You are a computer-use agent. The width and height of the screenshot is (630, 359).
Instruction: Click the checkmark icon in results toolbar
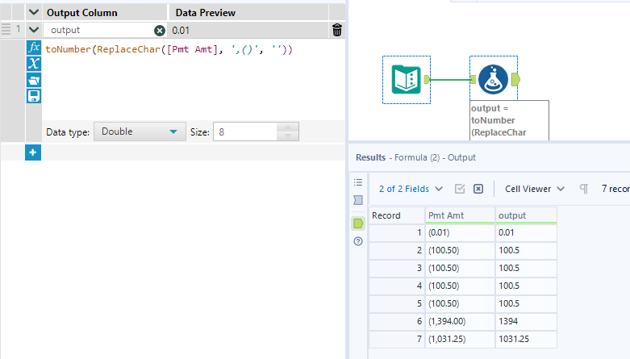tap(460, 189)
